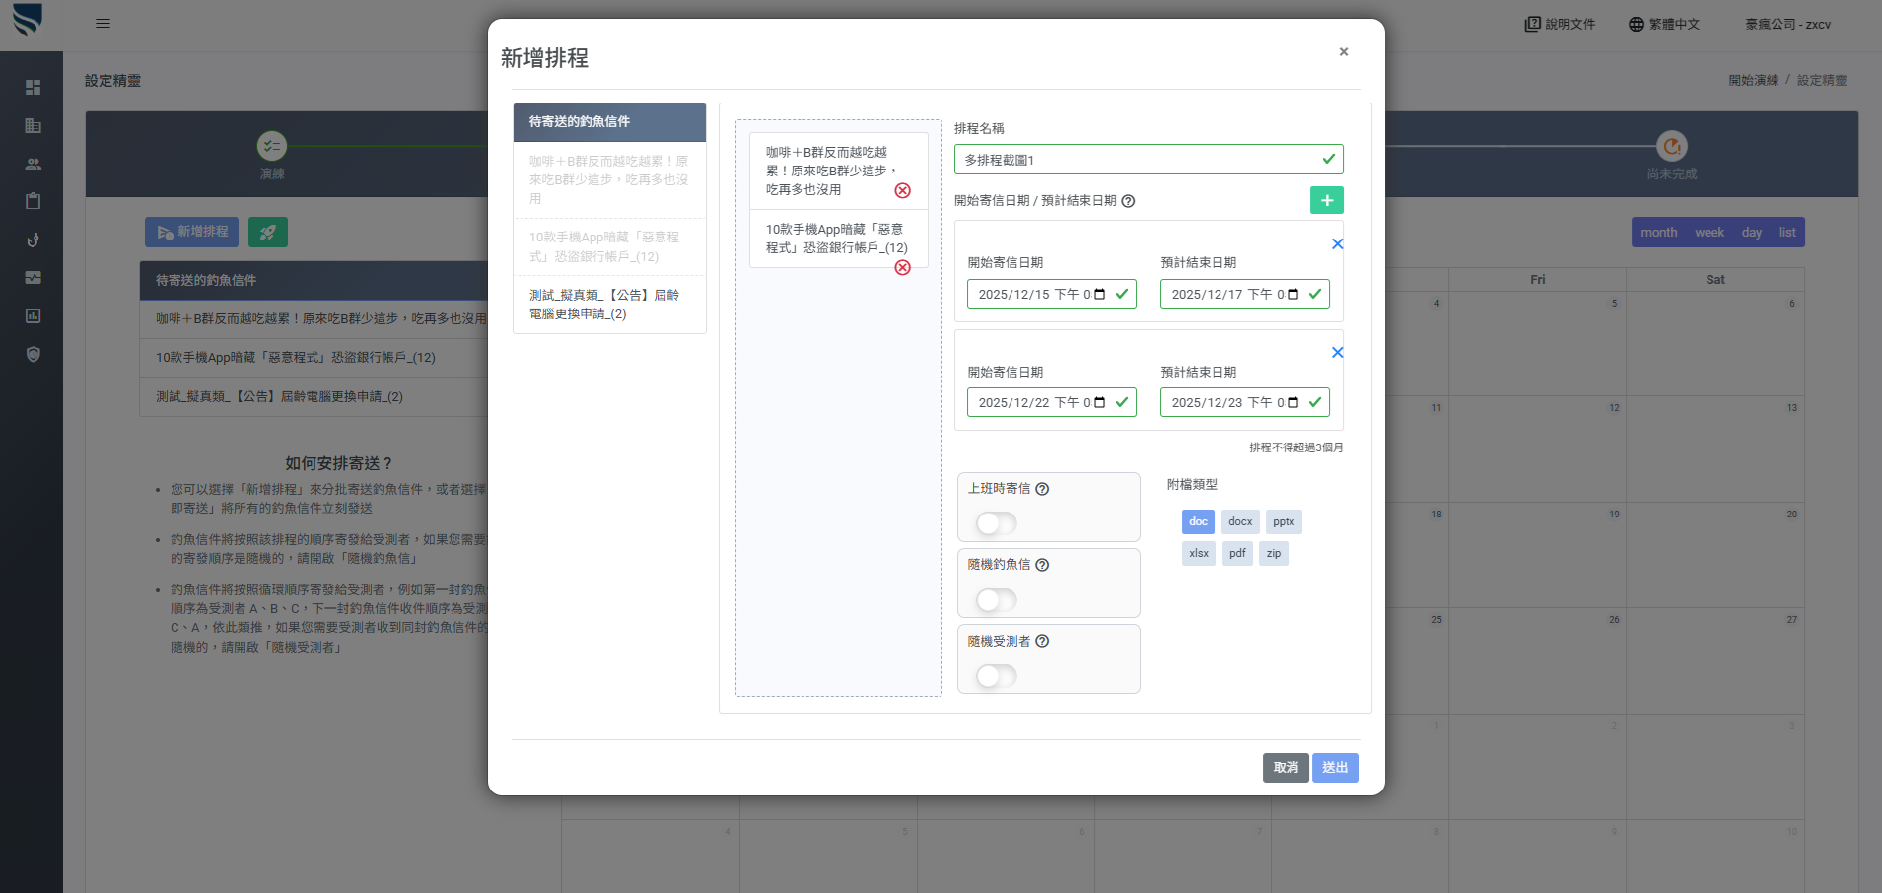Click the 取消 cancel button
The height and width of the screenshot is (893, 1882).
pyautogui.click(x=1286, y=768)
